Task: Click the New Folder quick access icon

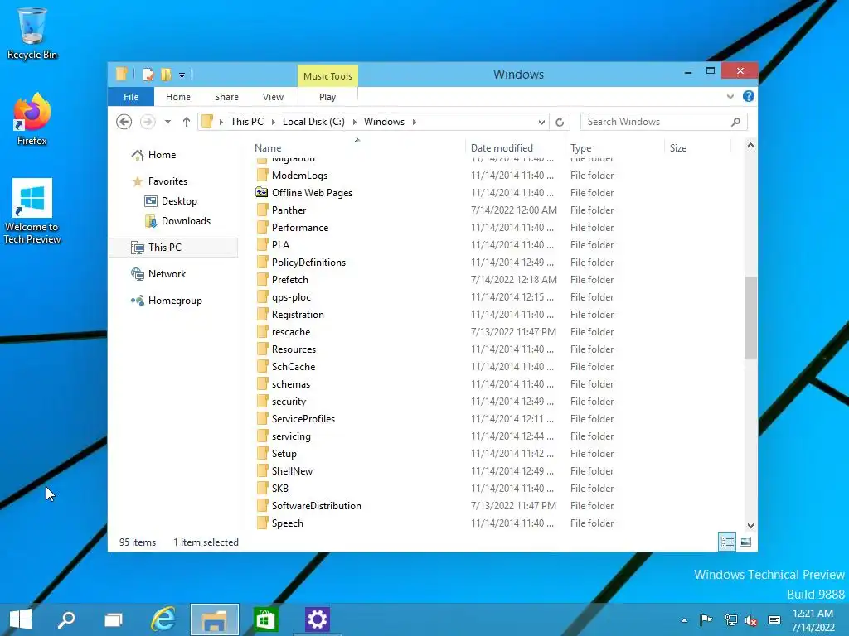Action: coord(166,75)
